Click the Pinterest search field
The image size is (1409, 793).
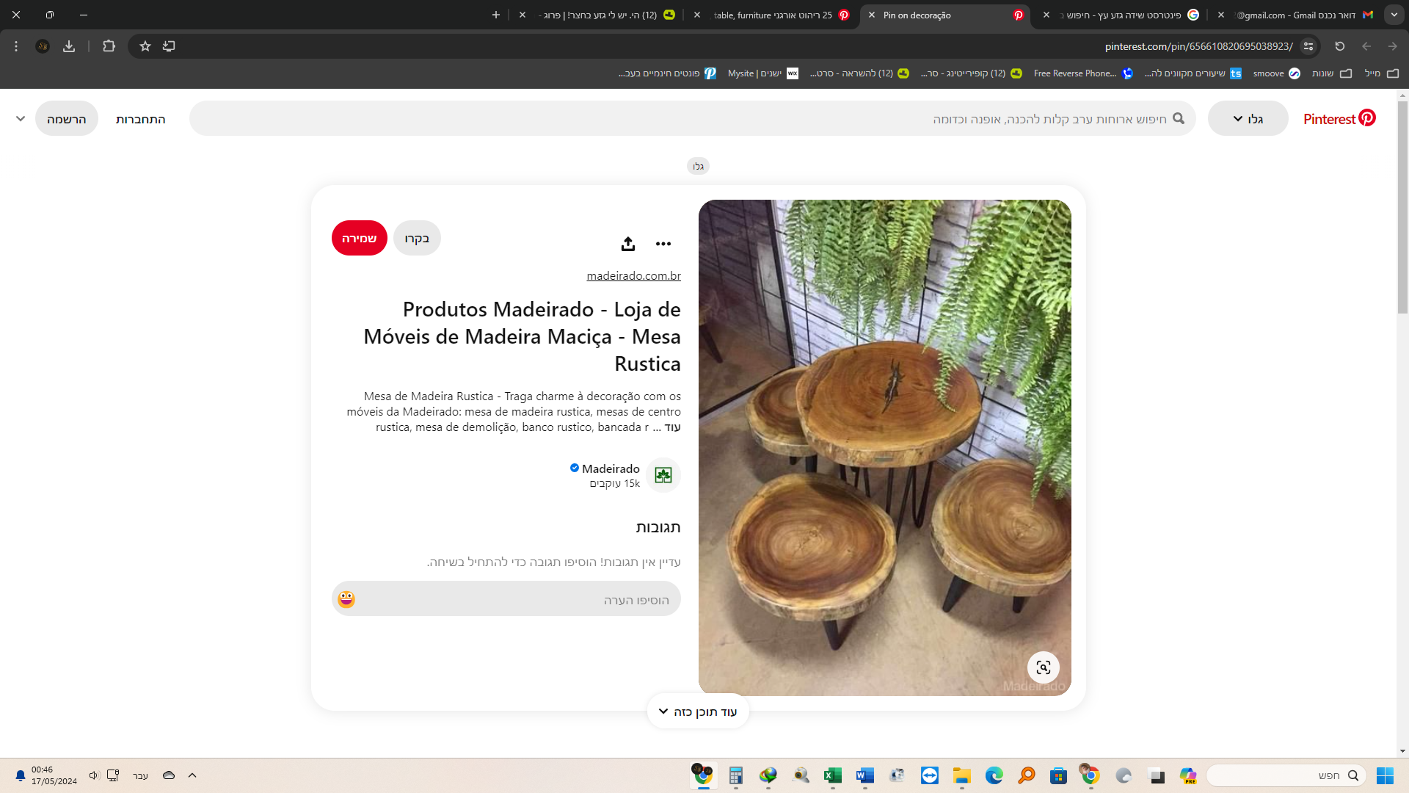690,119
